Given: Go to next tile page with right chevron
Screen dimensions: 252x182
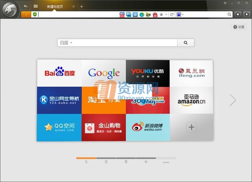Looking at the screenshot, I should pyautogui.click(x=233, y=100).
